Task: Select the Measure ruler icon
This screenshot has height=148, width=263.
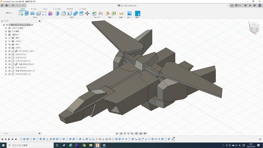Action: (x=122, y=14)
